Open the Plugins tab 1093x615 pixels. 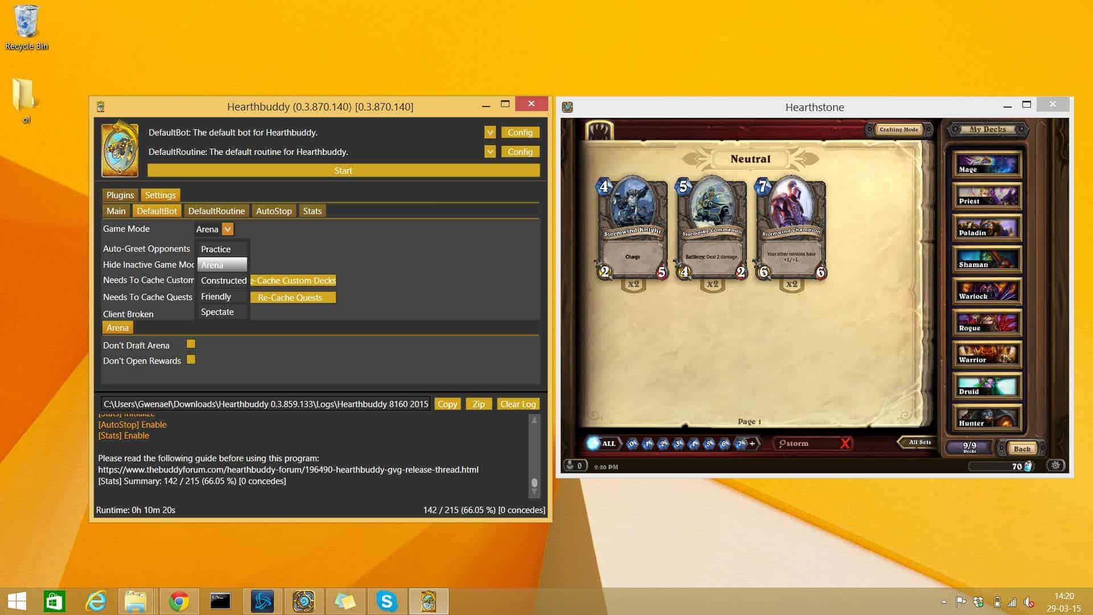coord(120,195)
